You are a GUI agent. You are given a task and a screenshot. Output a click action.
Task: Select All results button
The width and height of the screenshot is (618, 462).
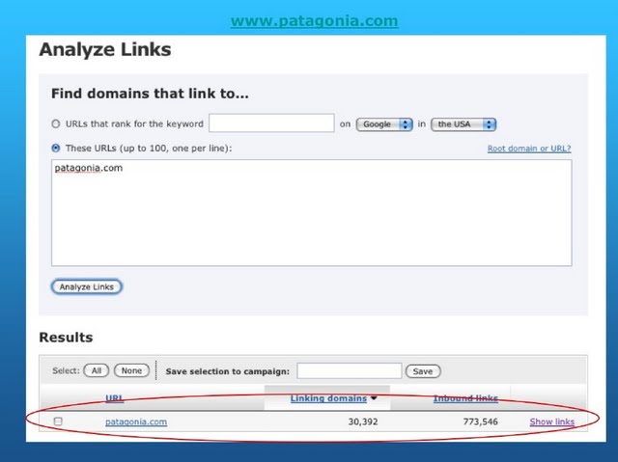pyautogui.click(x=97, y=370)
